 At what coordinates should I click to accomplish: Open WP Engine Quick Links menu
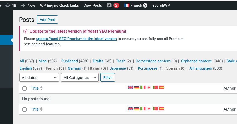click(59, 5)
